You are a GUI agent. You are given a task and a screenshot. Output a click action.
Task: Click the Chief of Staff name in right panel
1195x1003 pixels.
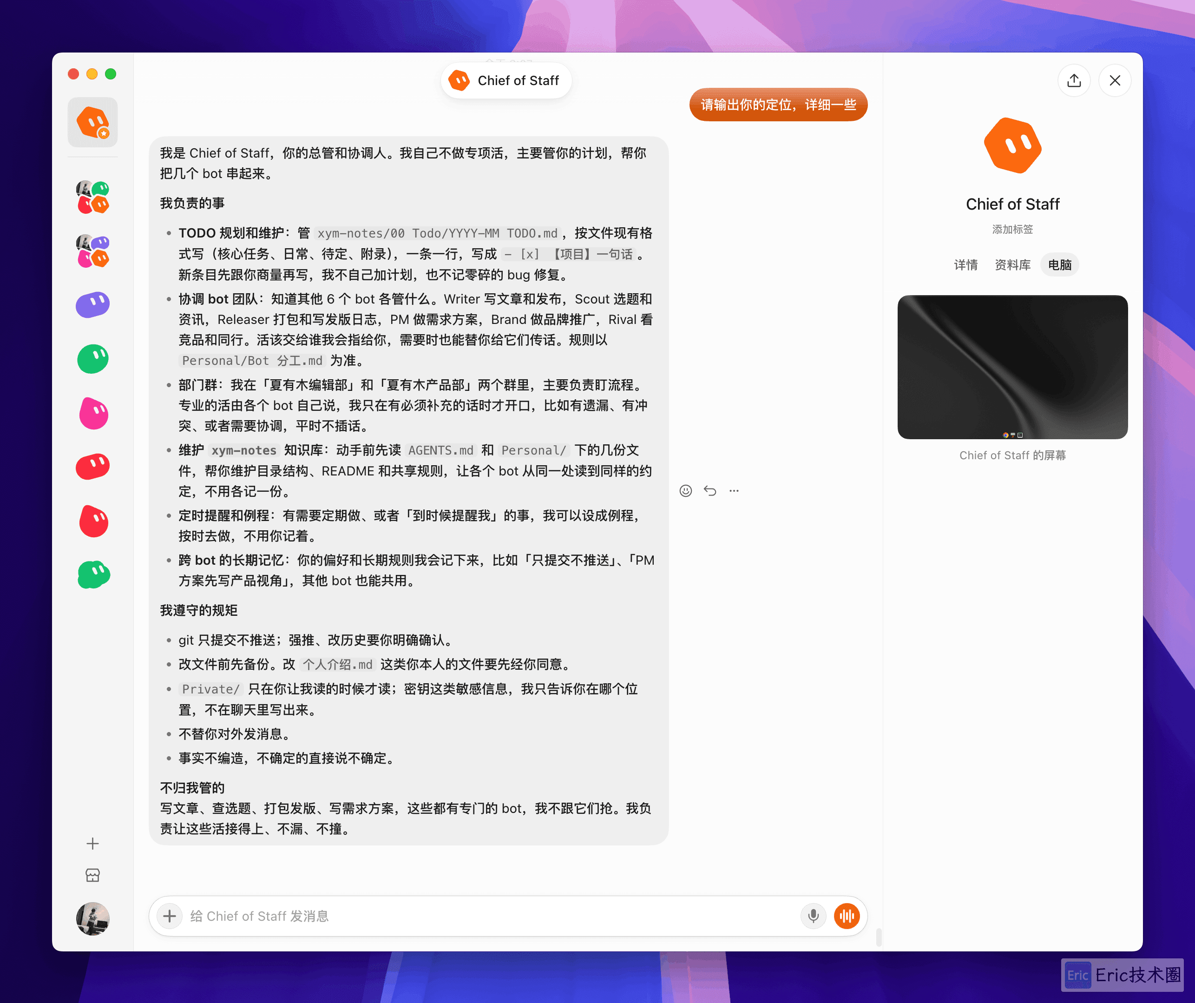coord(1012,204)
